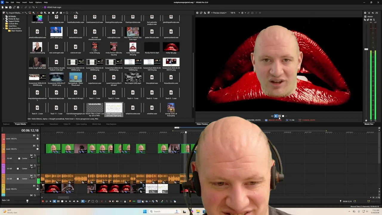Viewport: 382px width, 215px height.
Task: Select the Selection Edit tool
Action: 93,201
